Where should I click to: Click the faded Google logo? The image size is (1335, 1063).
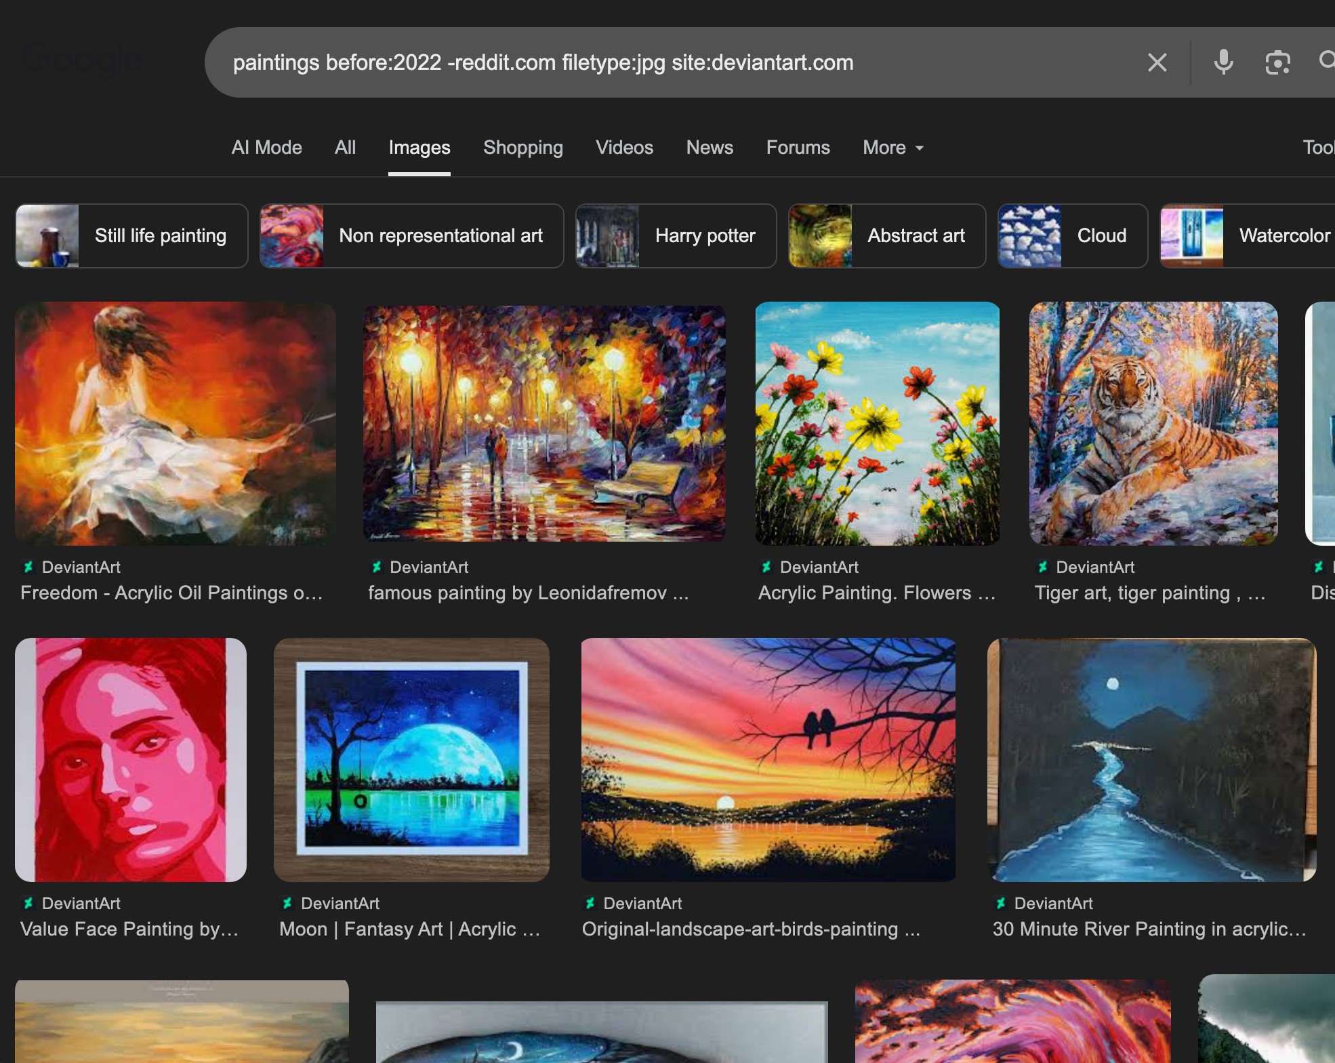(81, 60)
